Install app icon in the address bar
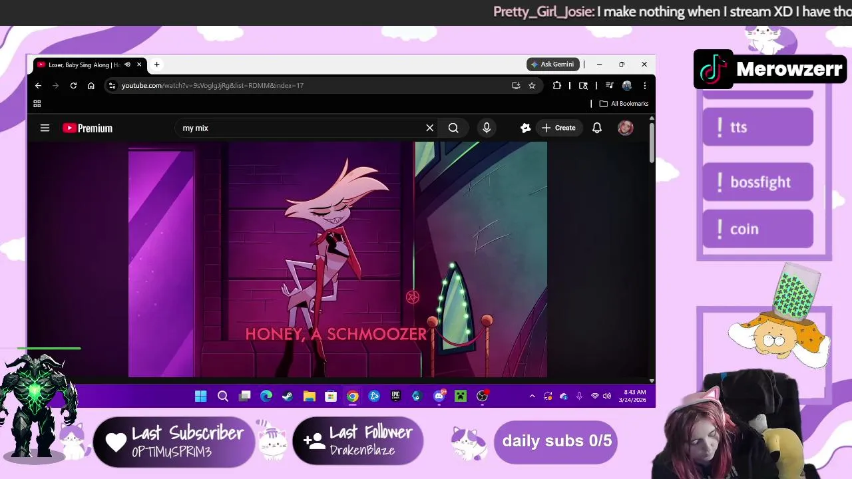This screenshot has width=852, height=479. (515, 85)
